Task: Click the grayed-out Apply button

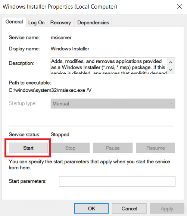Action: click(x=167, y=209)
